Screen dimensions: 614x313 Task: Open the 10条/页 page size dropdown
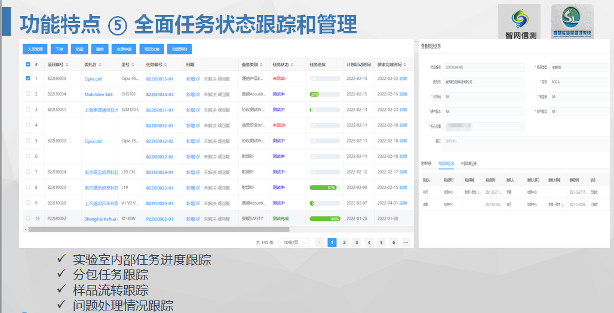(x=293, y=242)
